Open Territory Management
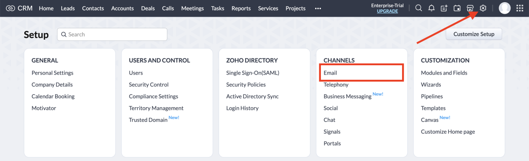The image size is (529, 161). coord(156,108)
